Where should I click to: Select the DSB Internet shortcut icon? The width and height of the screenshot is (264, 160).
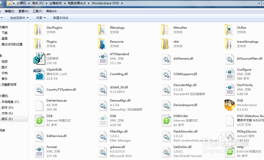[x=39, y=120]
